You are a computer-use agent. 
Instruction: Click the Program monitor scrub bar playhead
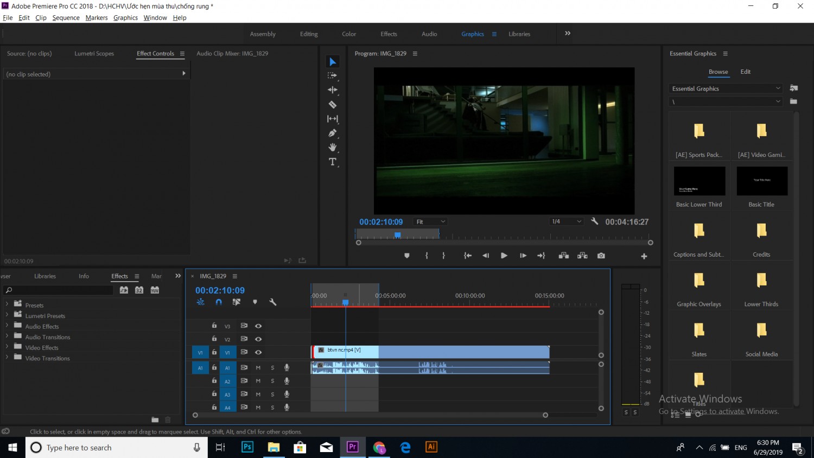(398, 234)
